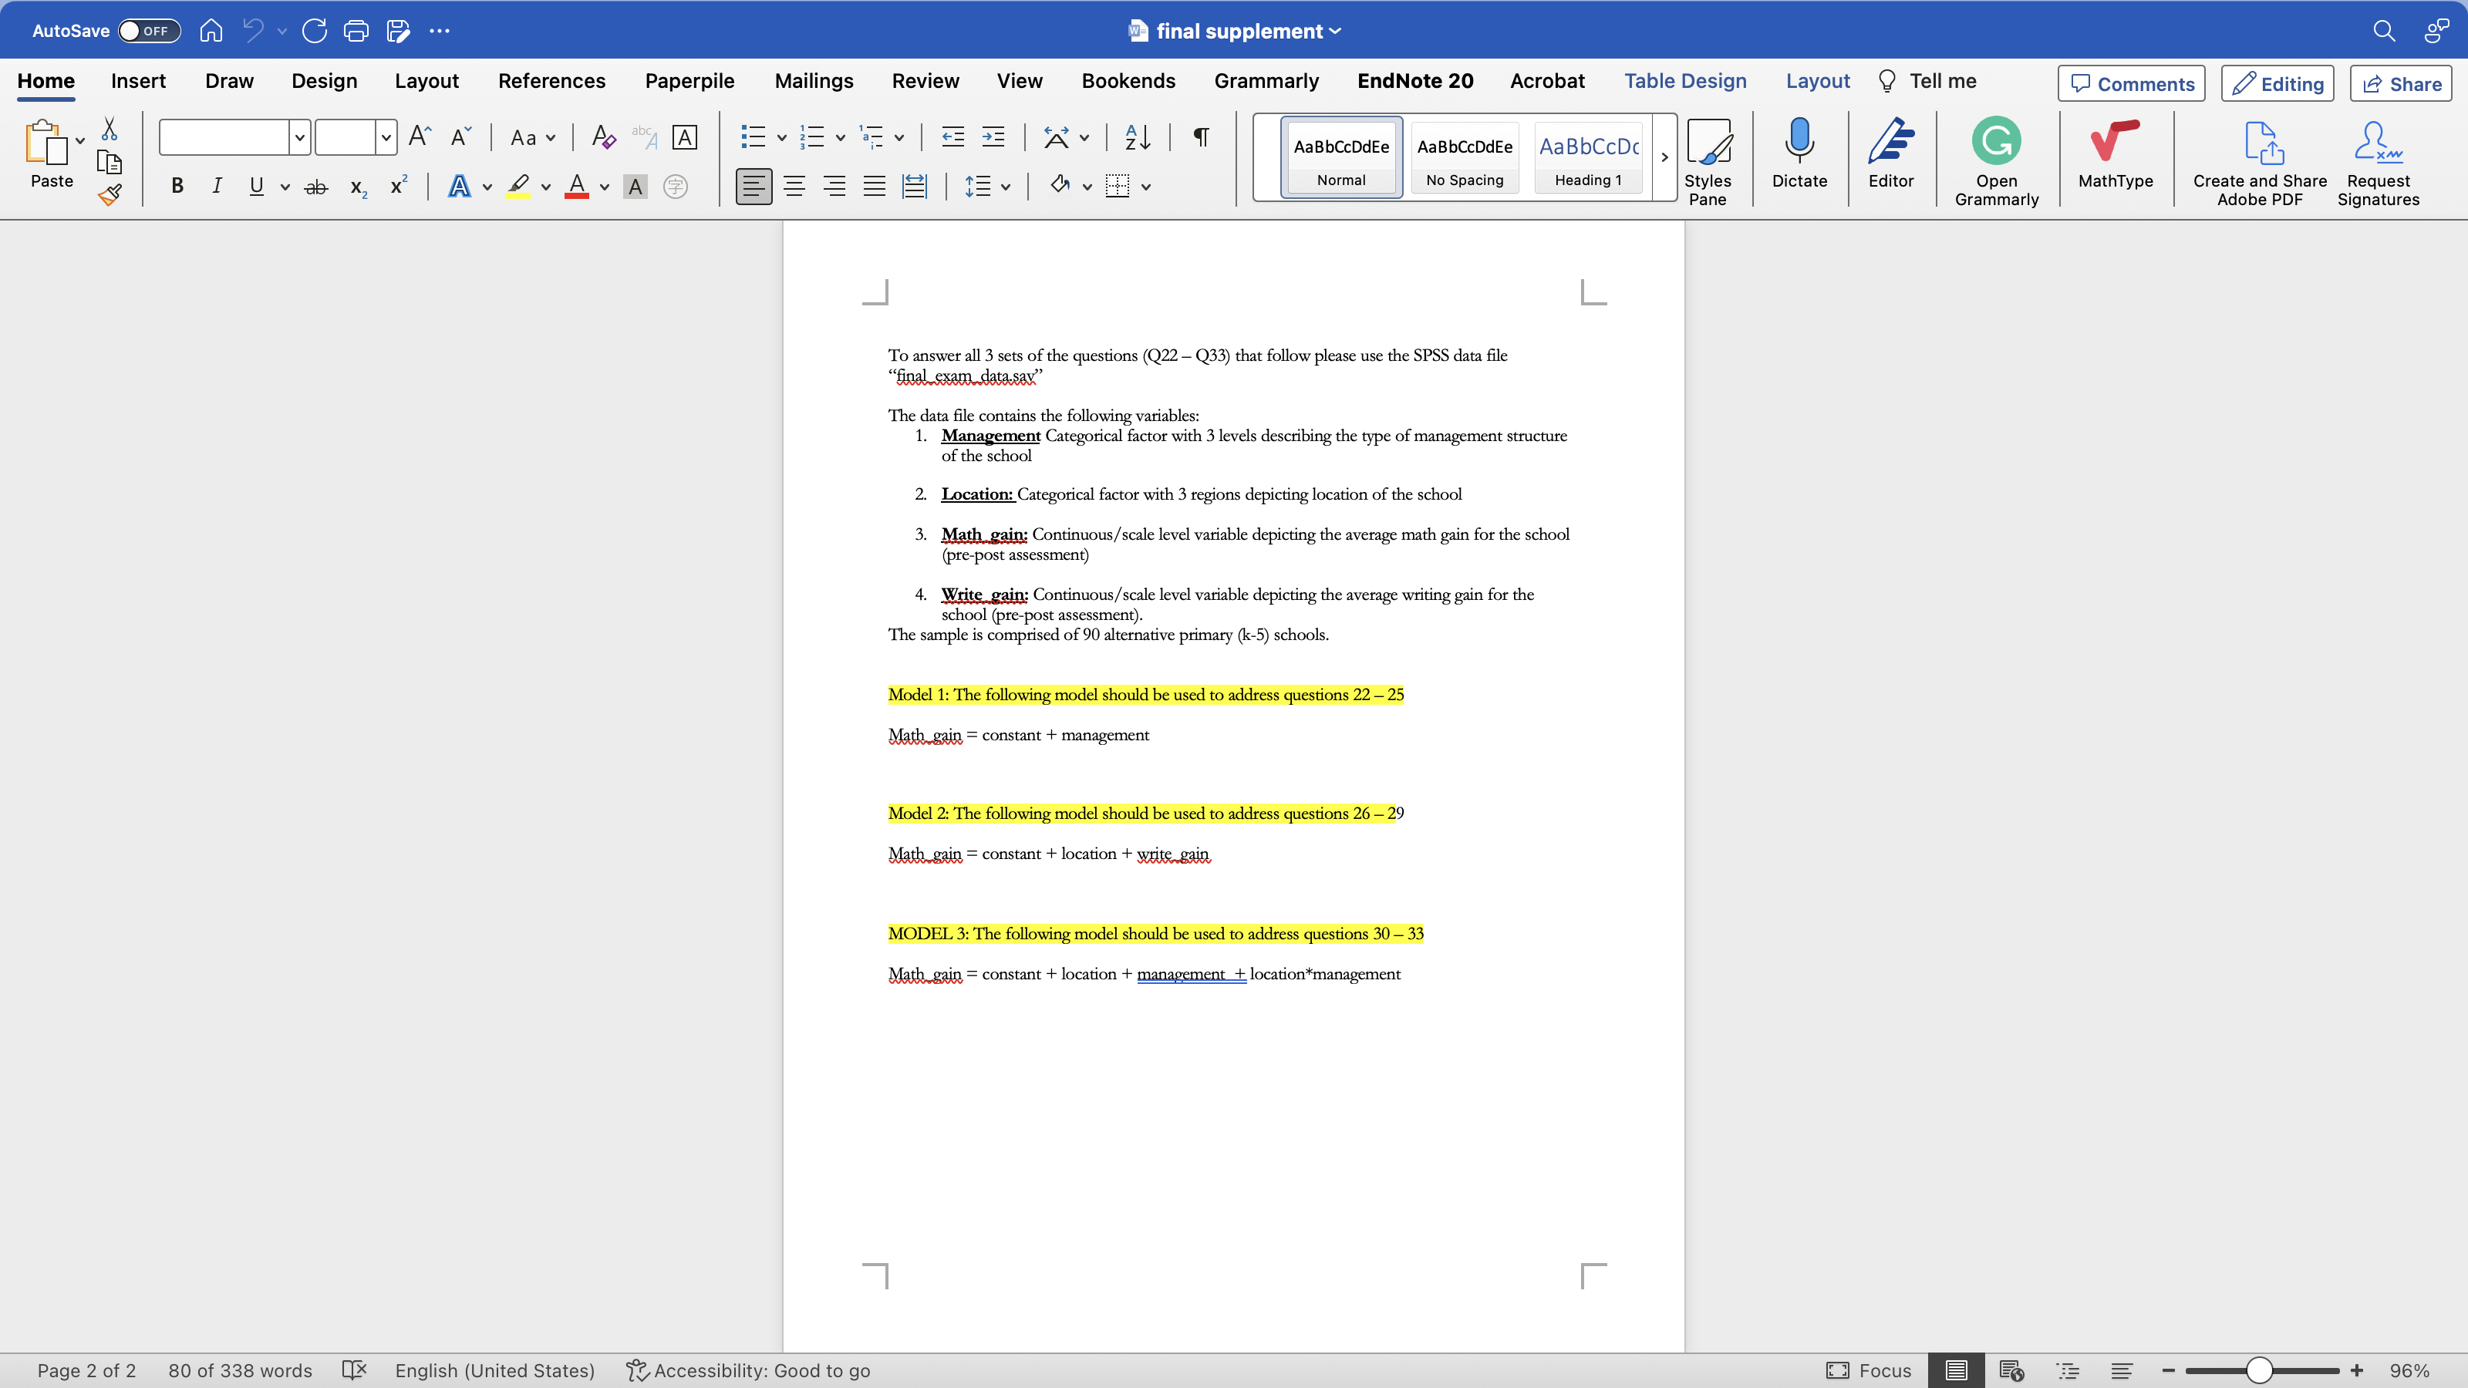Toggle center alignment

[794, 186]
